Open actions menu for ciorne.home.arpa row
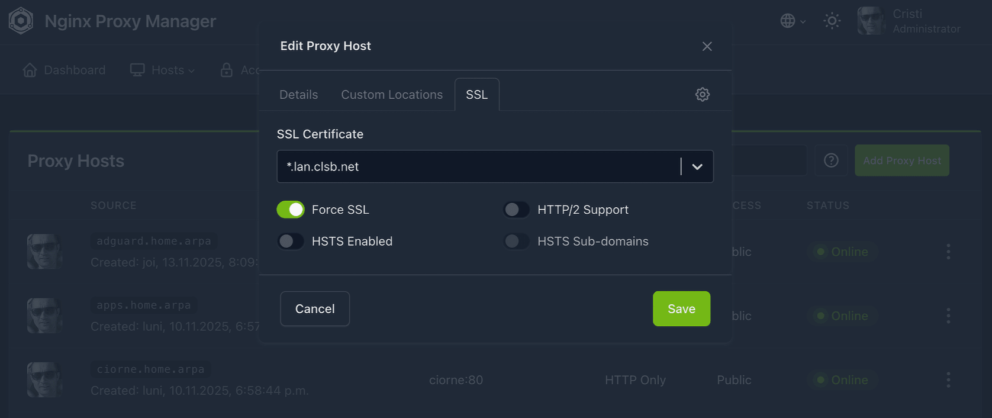 948,380
